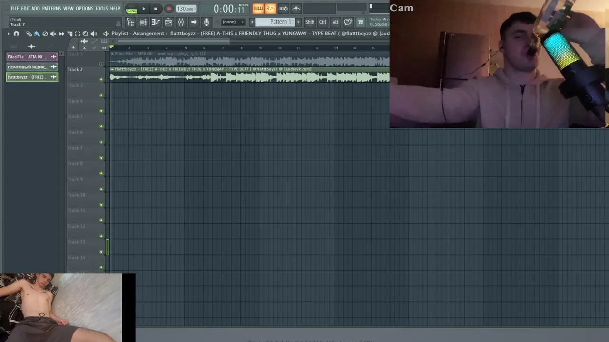The height and width of the screenshot is (342, 609).
Task: Open the ADD menu
Action: point(36,9)
